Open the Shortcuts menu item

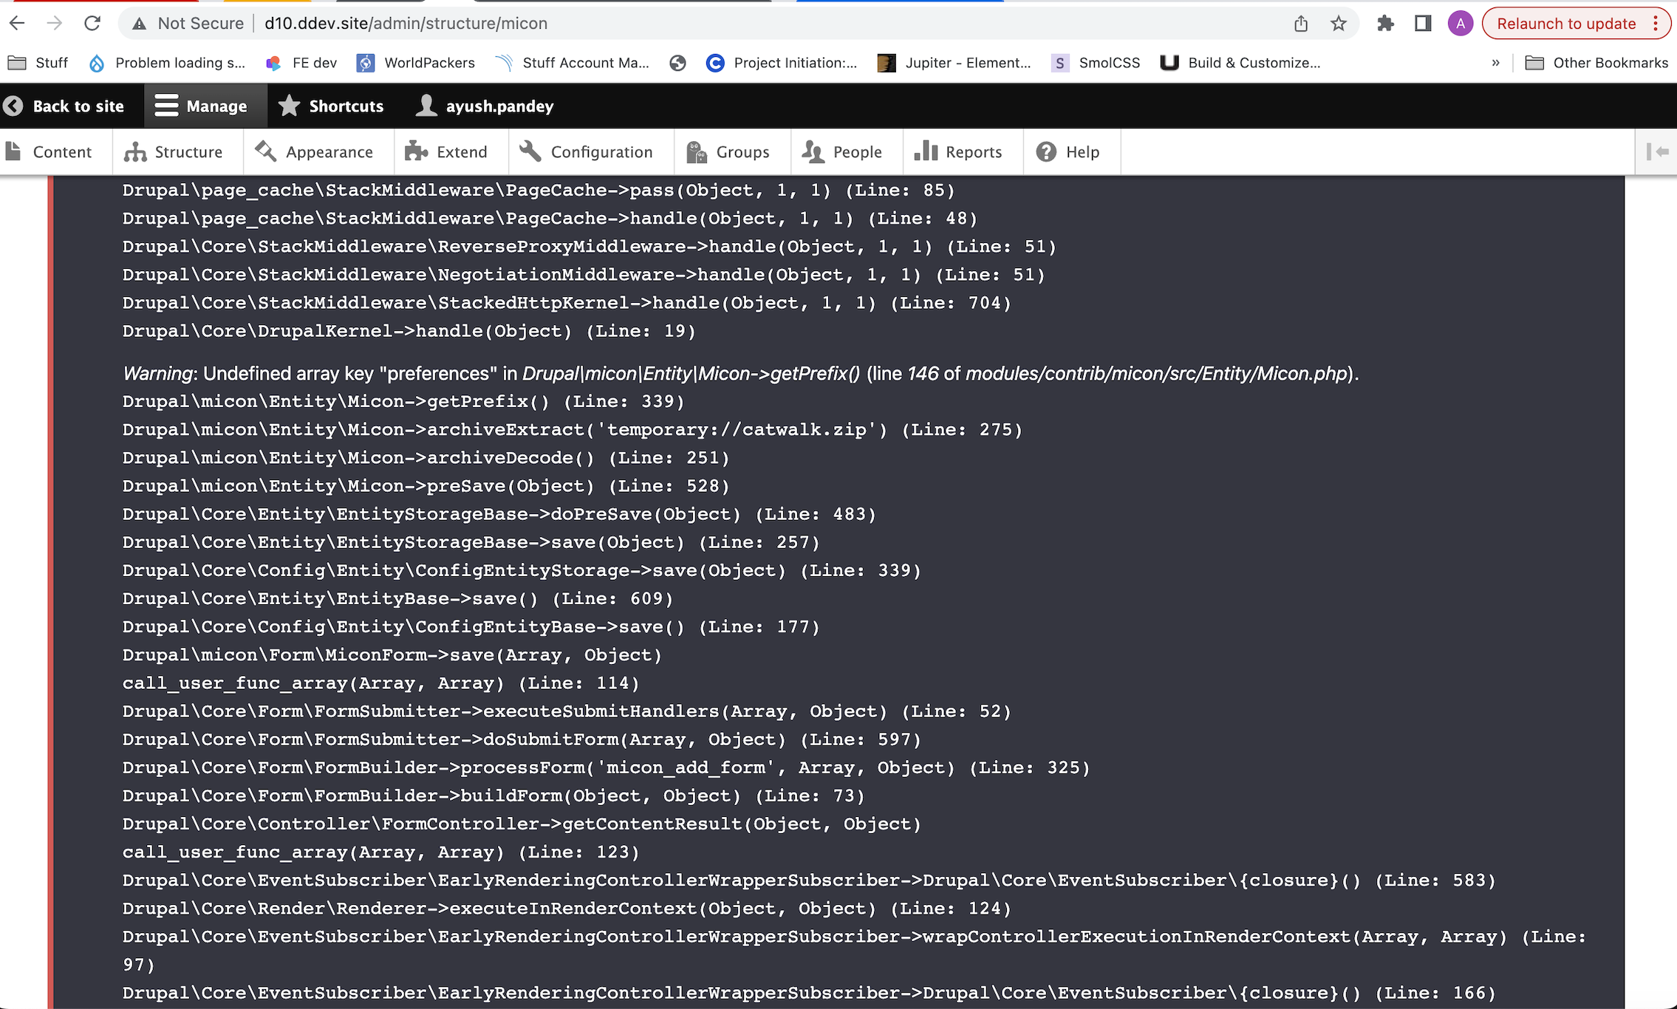pos(331,106)
